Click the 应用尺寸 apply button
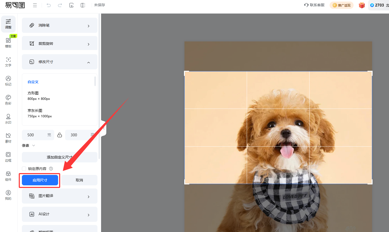389x232 pixels. click(40, 180)
